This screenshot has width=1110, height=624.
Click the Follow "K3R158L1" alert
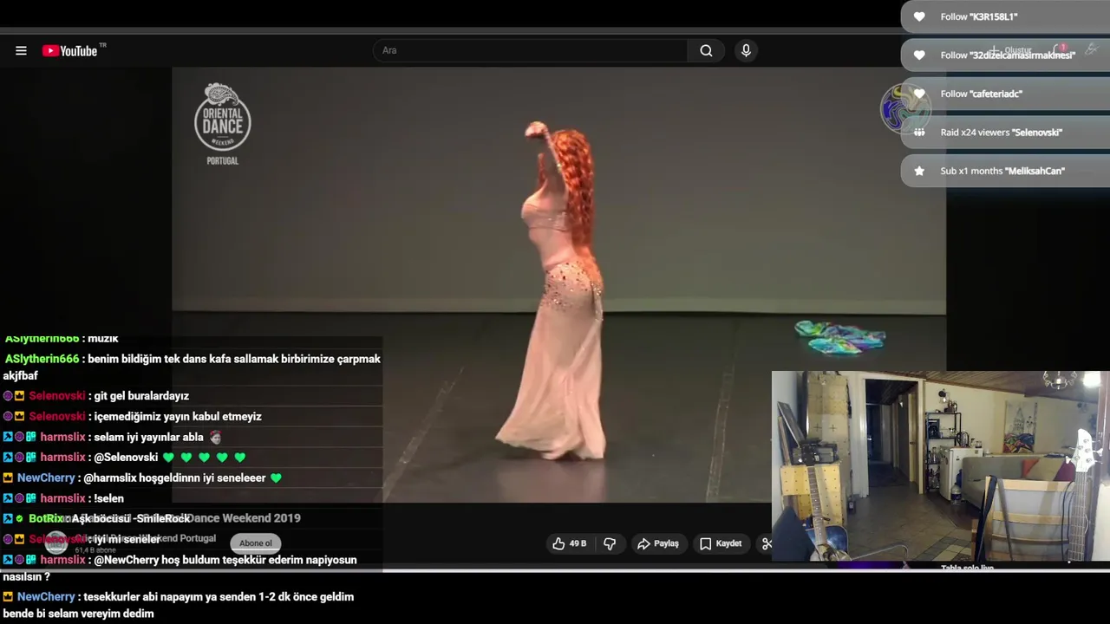click(x=1006, y=16)
